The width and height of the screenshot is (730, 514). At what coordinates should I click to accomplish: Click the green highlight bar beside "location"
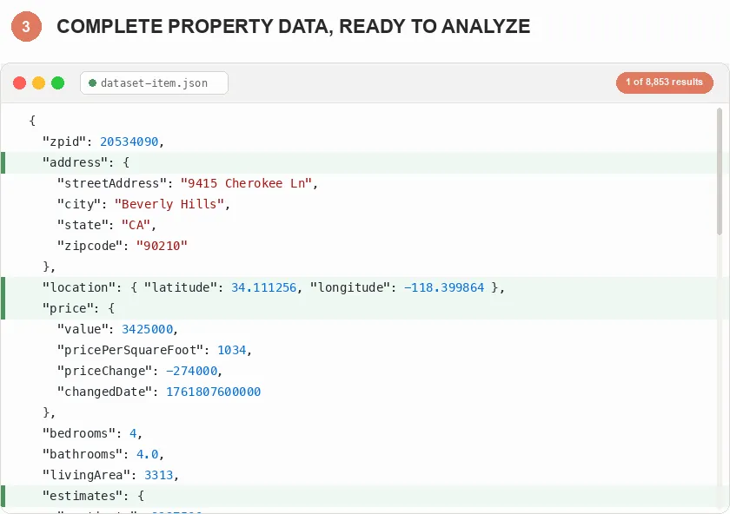3,287
